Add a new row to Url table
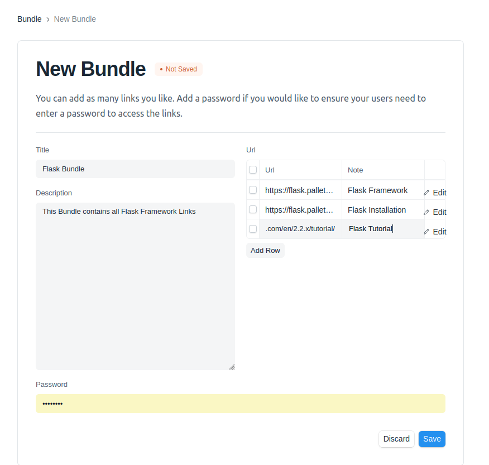This screenshot has height=465, width=489. click(265, 251)
